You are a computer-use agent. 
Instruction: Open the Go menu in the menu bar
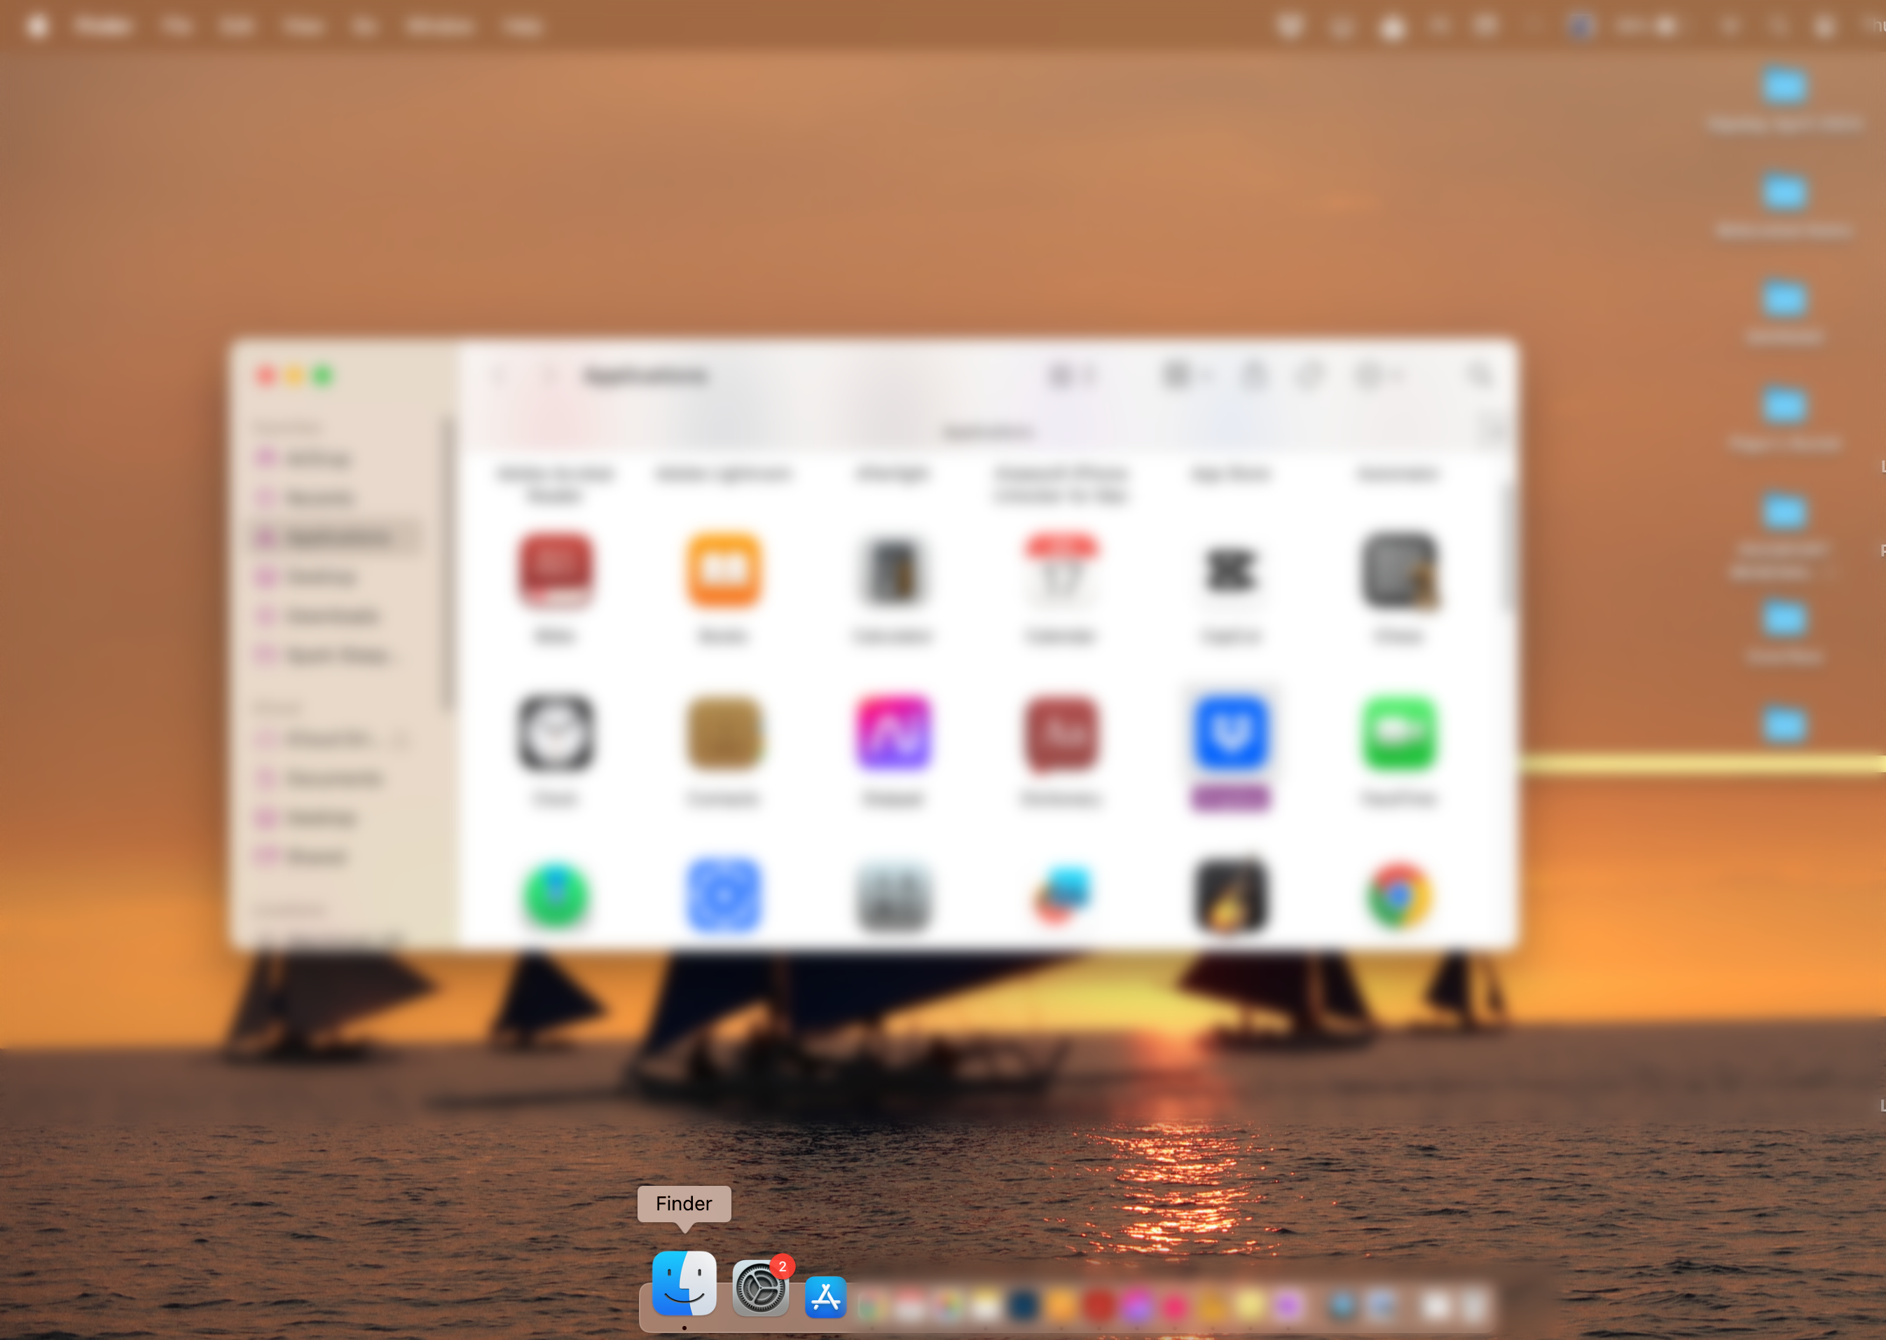tap(364, 27)
